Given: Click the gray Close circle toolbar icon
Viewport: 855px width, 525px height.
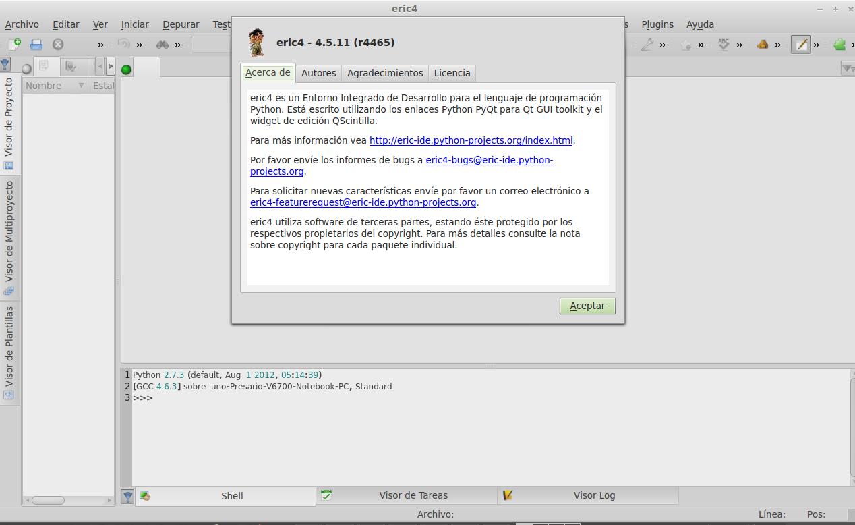Looking at the screenshot, I should coord(58,45).
